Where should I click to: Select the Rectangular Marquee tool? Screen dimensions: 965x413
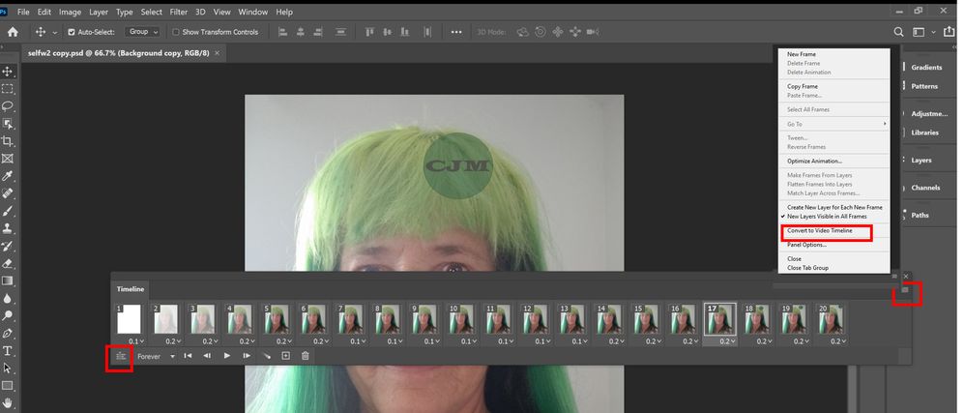pos(8,89)
